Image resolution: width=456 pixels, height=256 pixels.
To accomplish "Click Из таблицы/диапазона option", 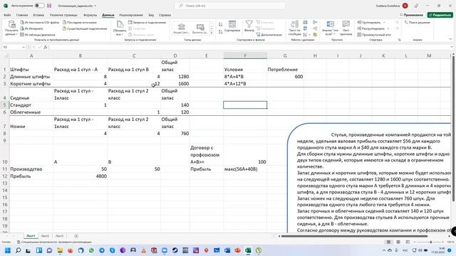I will [x=38, y=35].
